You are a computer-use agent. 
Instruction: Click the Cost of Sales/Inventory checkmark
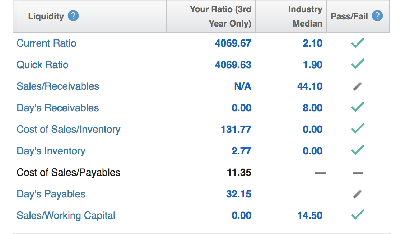tap(358, 129)
